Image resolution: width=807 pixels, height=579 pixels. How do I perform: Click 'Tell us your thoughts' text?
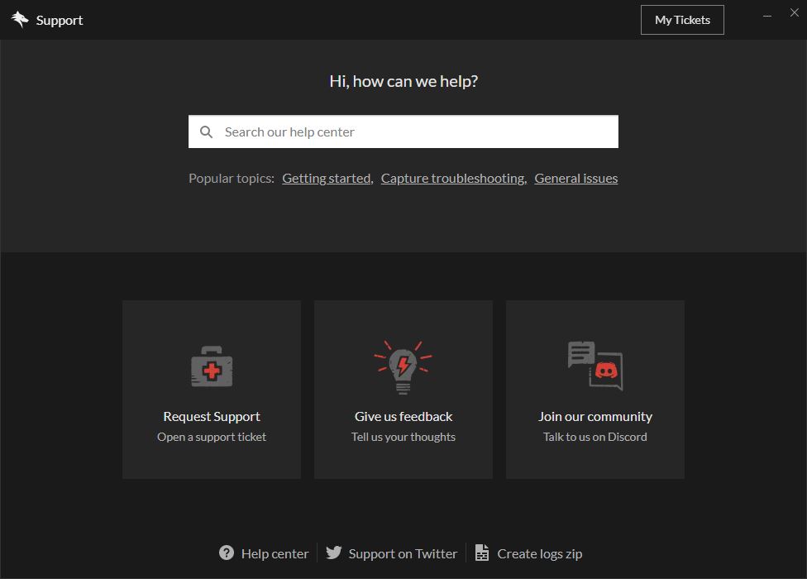403,437
